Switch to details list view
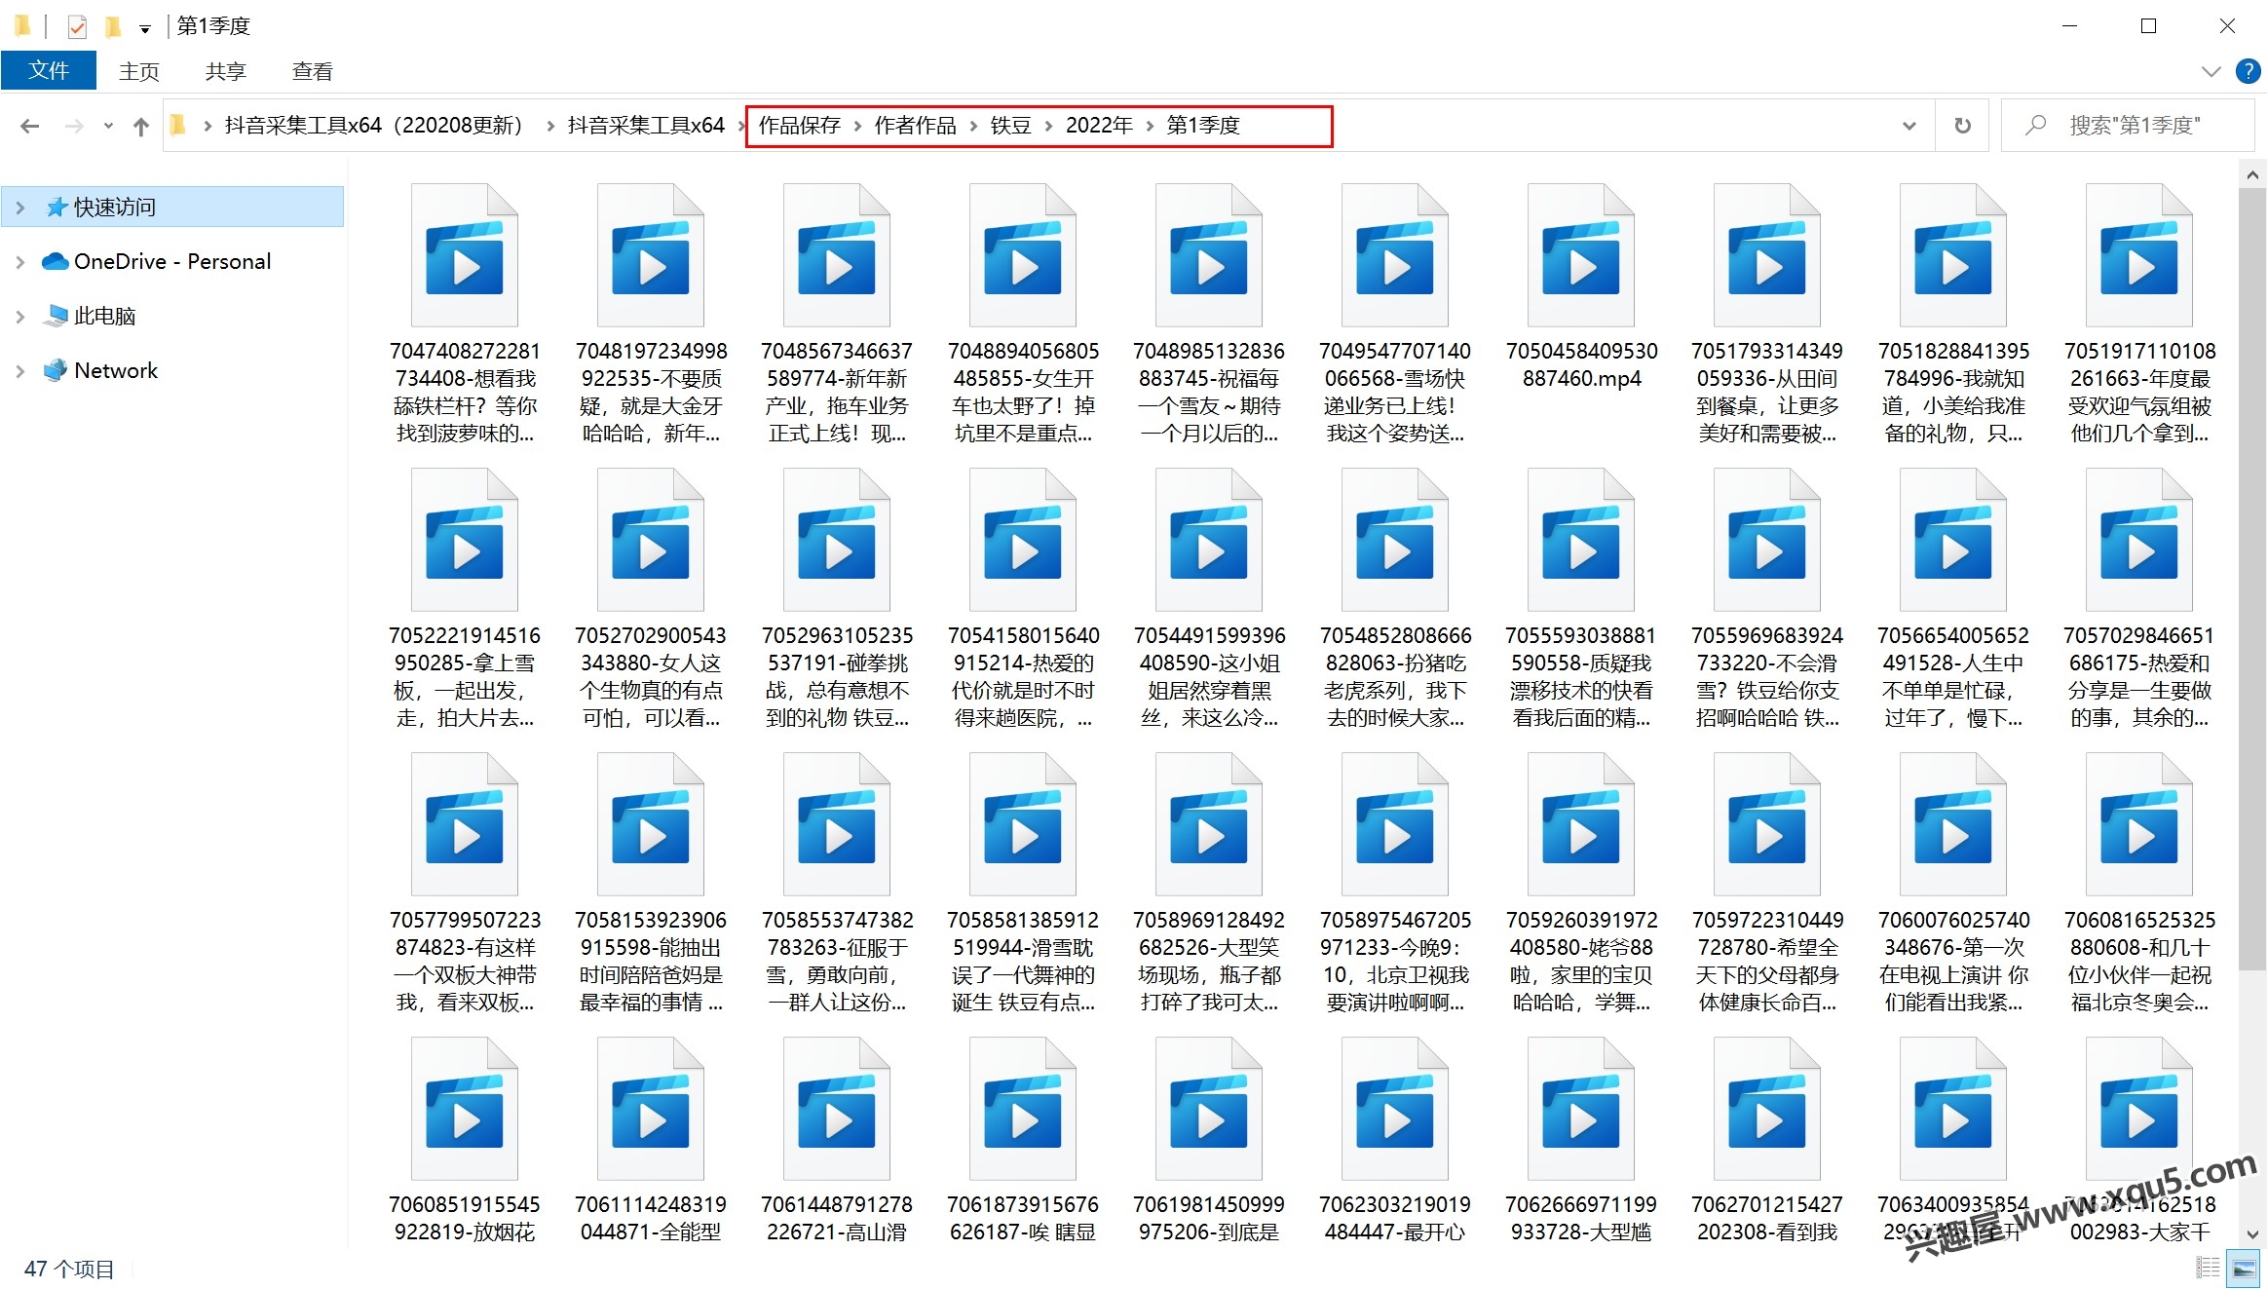Image resolution: width=2268 pixels, height=1289 pixels. (2208, 1269)
